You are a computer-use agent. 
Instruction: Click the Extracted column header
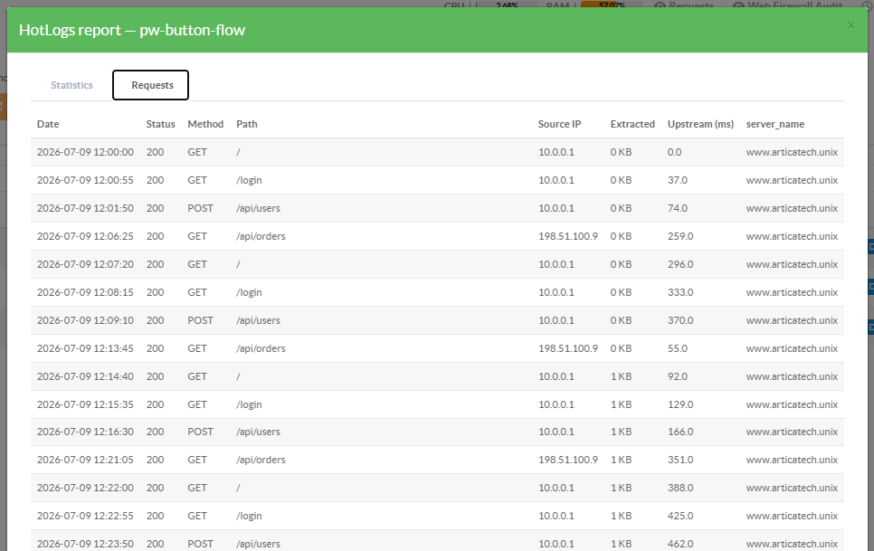point(632,124)
